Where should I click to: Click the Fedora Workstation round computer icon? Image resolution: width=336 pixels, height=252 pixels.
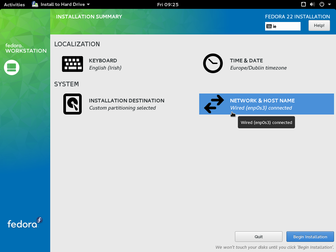[x=11, y=68]
